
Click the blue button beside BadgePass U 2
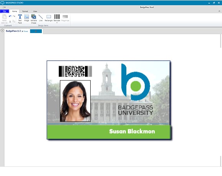[36, 31]
